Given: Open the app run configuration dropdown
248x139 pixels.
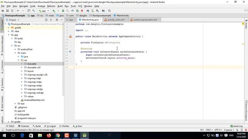Looking at the screenshot, I should click(x=44, y=11).
